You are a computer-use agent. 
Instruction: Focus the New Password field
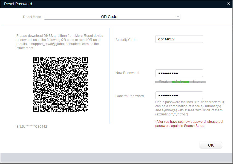[x=179, y=73]
